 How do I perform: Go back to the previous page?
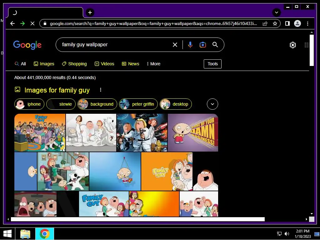pyautogui.click(x=12, y=23)
